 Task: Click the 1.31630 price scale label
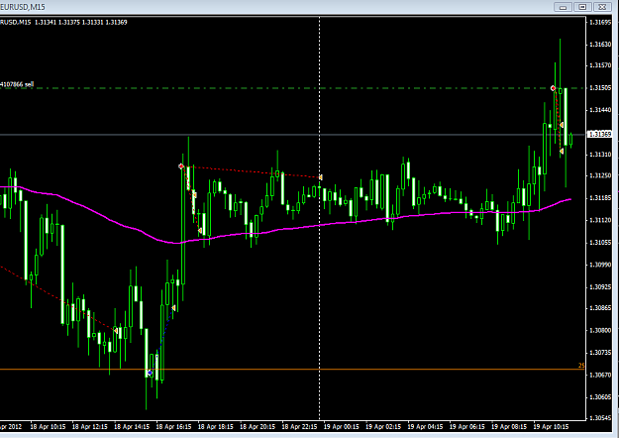click(600, 45)
